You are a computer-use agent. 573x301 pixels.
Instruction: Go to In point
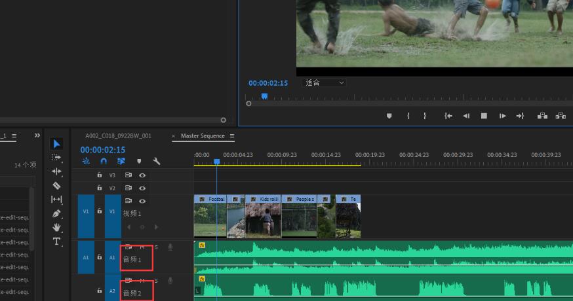pos(448,116)
